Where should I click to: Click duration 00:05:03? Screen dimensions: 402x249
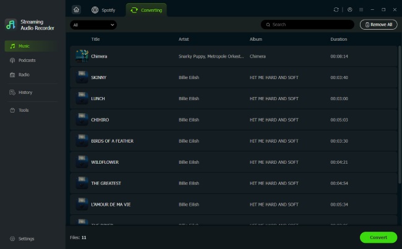click(x=339, y=120)
